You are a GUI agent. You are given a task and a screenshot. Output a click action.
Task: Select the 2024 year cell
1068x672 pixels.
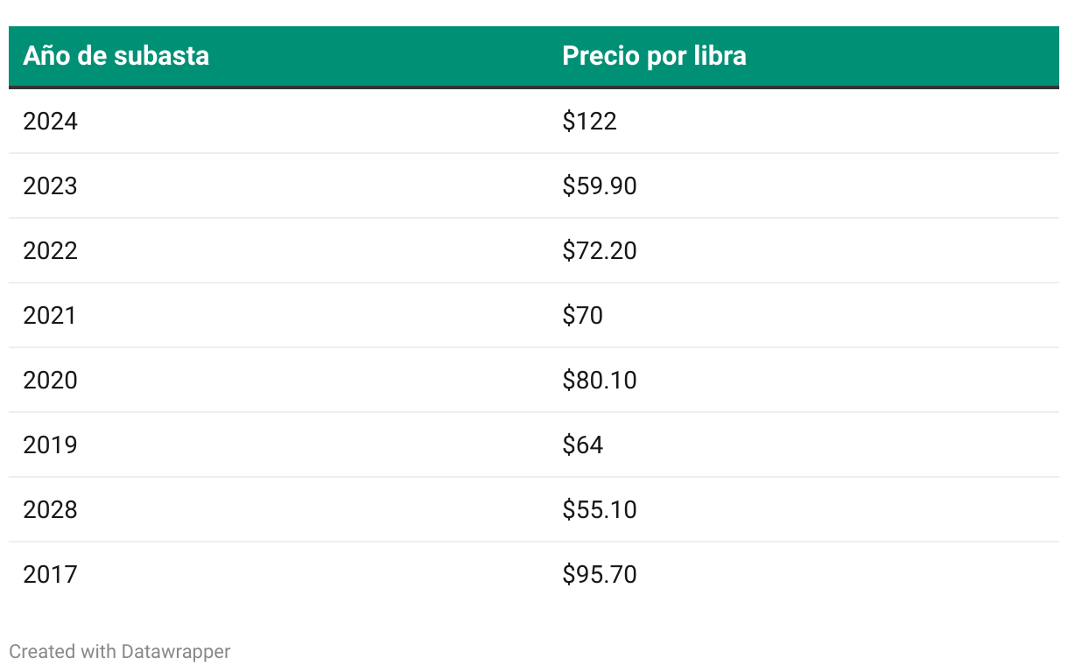click(50, 121)
